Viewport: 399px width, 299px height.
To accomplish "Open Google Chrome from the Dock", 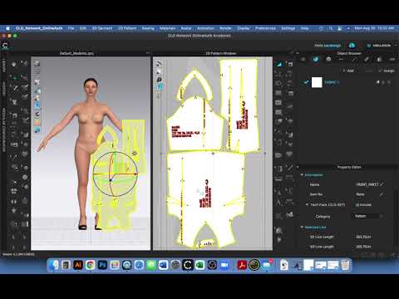I will 90,265.
